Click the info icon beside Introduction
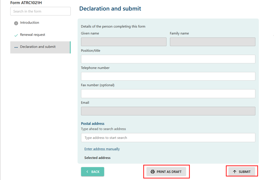Image resolution: width=274 pixels, height=180 pixels. pyautogui.click(x=16, y=22)
